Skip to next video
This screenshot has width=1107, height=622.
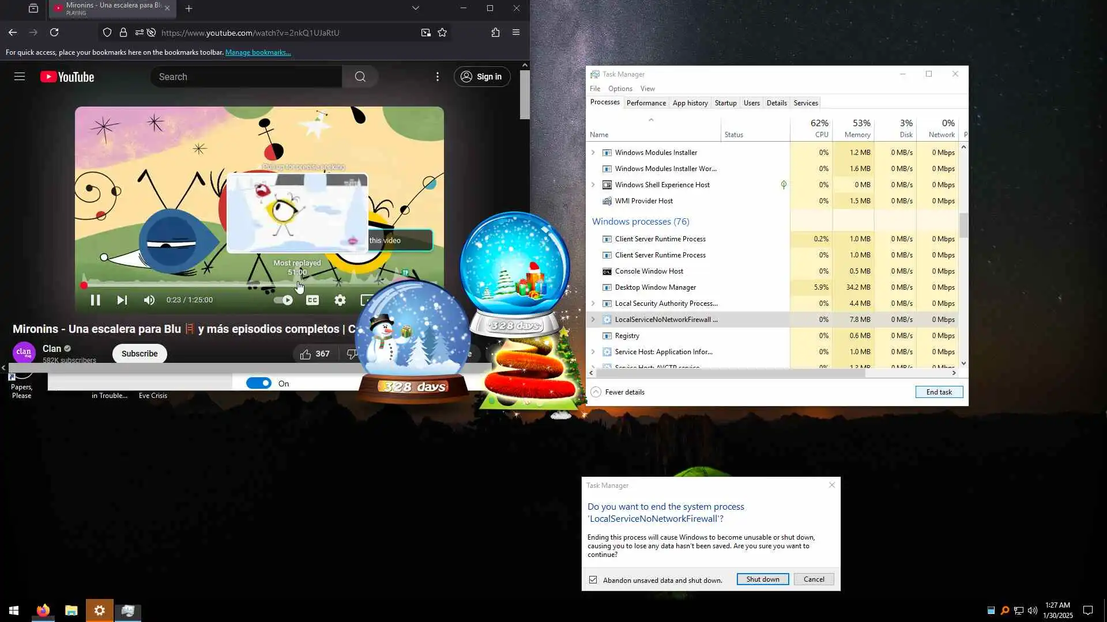point(122,300)
